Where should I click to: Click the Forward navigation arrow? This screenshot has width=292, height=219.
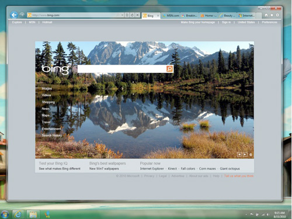click(22, 15)
